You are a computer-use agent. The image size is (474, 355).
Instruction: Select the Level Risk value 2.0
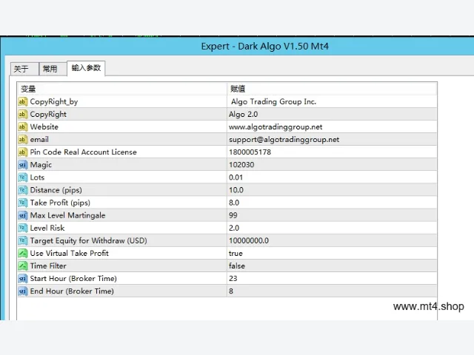tap(332, 228)
